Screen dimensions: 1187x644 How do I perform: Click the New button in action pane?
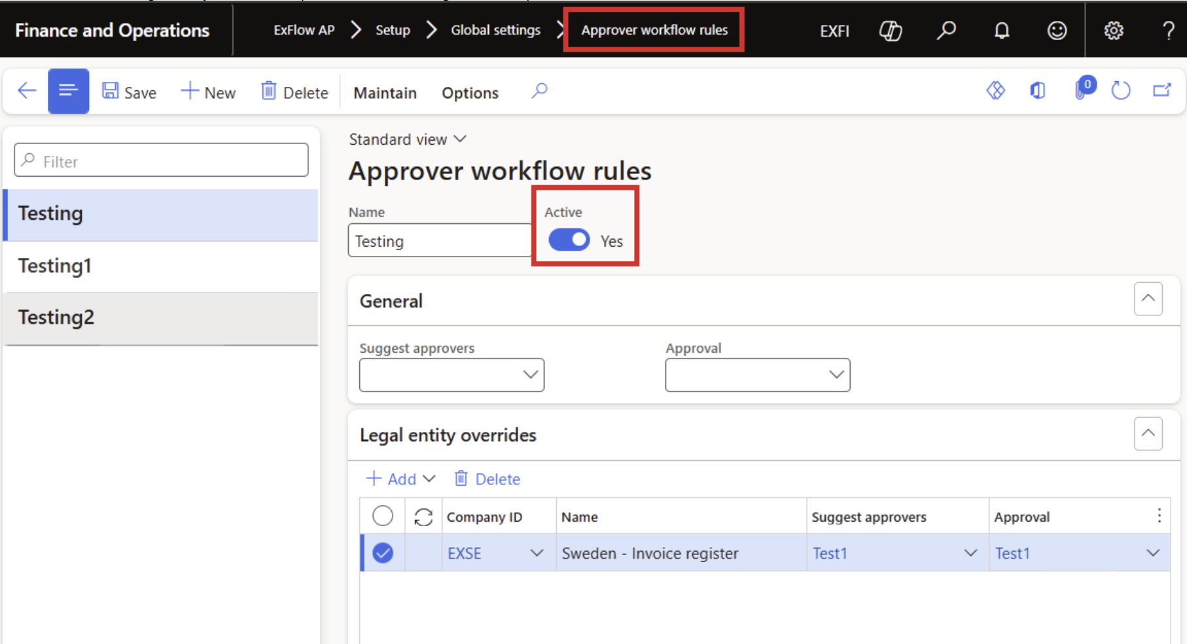pyautogui.click(x=208, y=92)
